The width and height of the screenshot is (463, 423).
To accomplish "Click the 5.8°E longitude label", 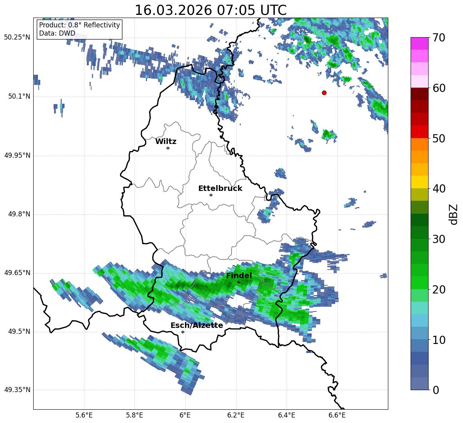I will point(135,415).
